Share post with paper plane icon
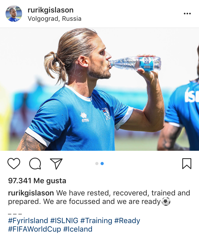The height and width of the screenshot is (234, 199). pyautogui.click(x=56, y=164)
